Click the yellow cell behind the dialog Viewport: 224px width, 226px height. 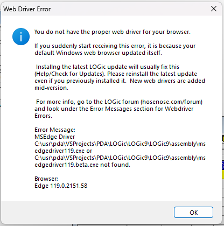(223, 174)
